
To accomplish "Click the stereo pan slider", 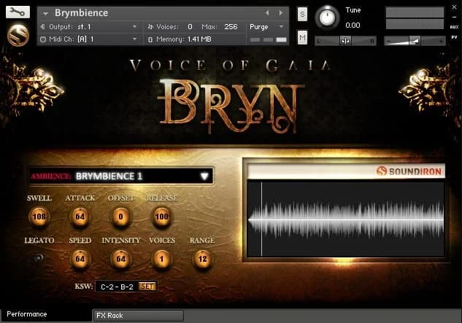I will pyautogui.click(x=345, y=41).
